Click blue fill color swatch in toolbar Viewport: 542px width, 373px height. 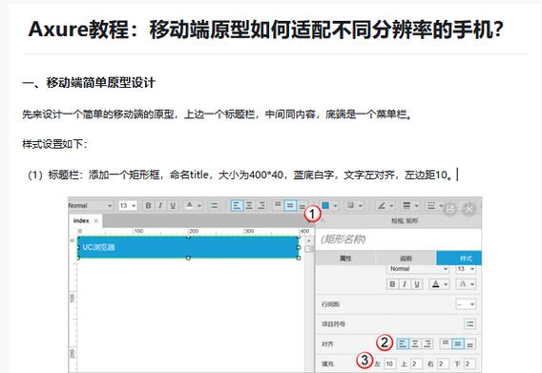(x=325, y=206)
